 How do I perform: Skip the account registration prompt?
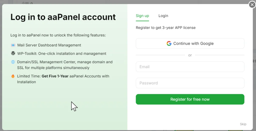tap(243, 124)
